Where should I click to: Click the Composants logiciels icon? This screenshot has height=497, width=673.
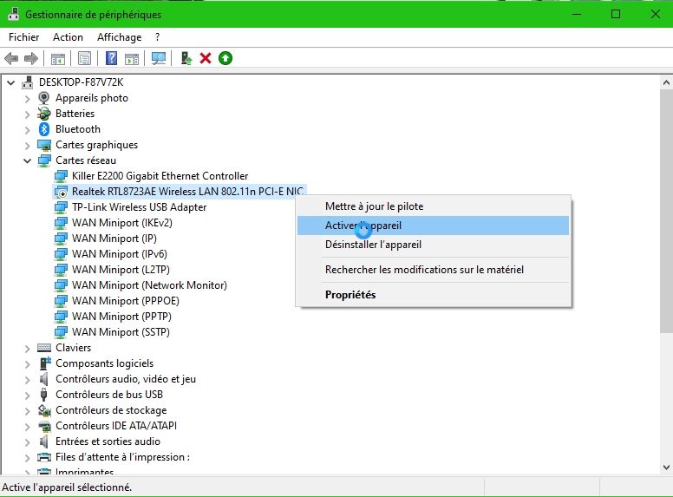point(44,363)
